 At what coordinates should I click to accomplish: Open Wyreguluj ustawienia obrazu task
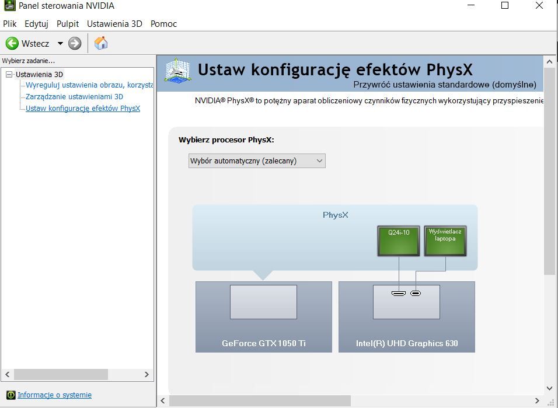89,85
